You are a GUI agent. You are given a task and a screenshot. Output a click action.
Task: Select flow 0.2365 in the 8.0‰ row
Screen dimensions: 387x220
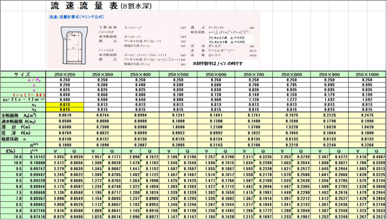click(x=301, y=187)
